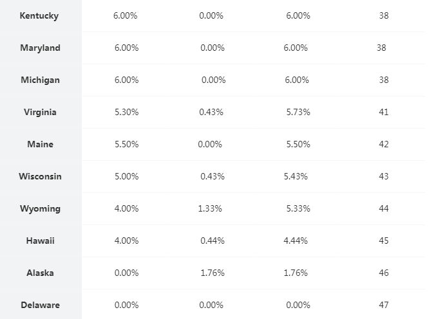Screen dimensions: 429x319
Task: Click the Alaska row label
Action: (x=40, y=273)
